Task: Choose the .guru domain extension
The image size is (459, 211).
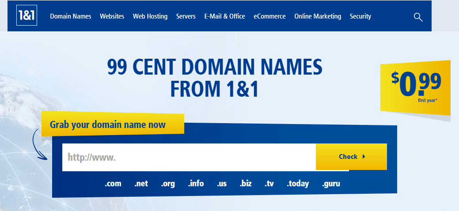Action: 331,184
